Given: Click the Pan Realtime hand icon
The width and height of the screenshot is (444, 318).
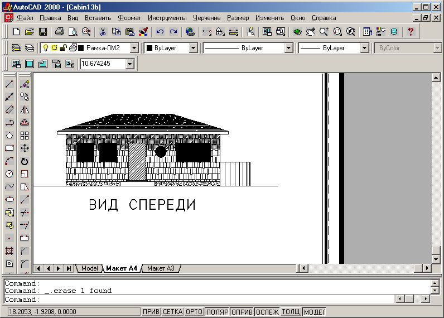Looking at the screenshot, I should [310, 31].
